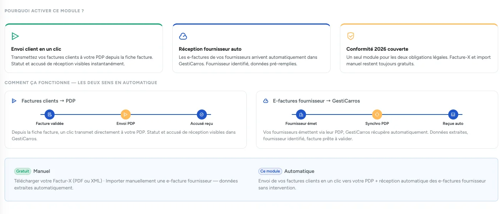Screen dimensions: 504x214
Task: Click the 'Reçue auto' inbox step icon
Action: point(453,114)
